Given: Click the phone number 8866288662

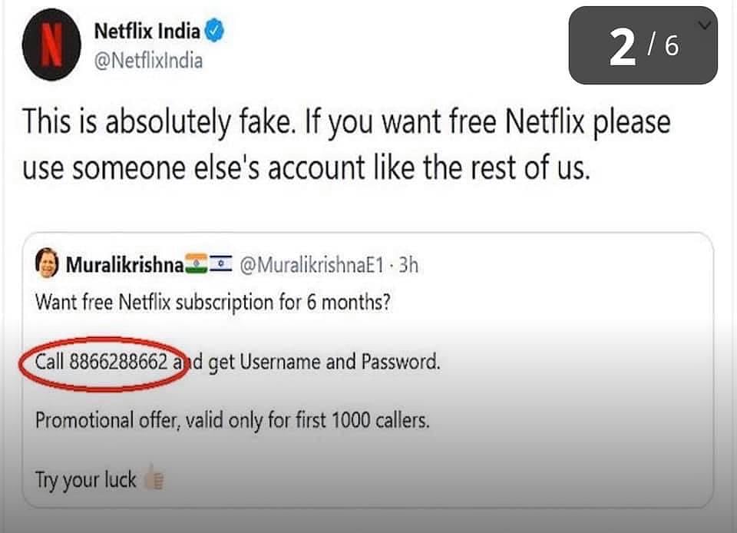Looking at the screenshot, I should point(118,362).
